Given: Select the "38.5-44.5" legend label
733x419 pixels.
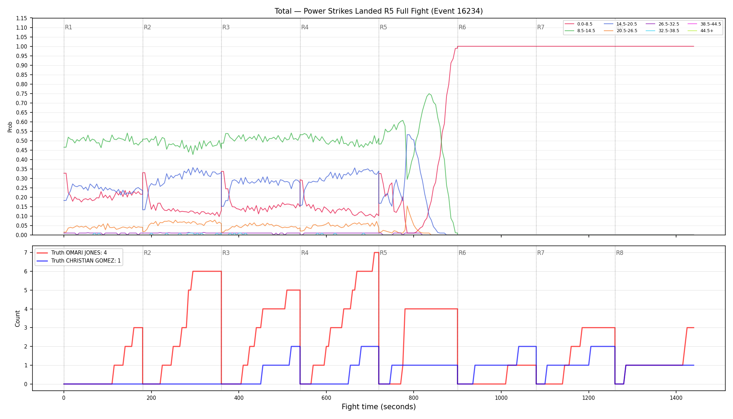Looking at the screenshot, I should [711, 24].
